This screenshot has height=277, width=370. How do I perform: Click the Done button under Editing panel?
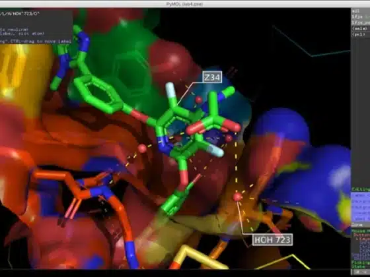tap(361, 225)
